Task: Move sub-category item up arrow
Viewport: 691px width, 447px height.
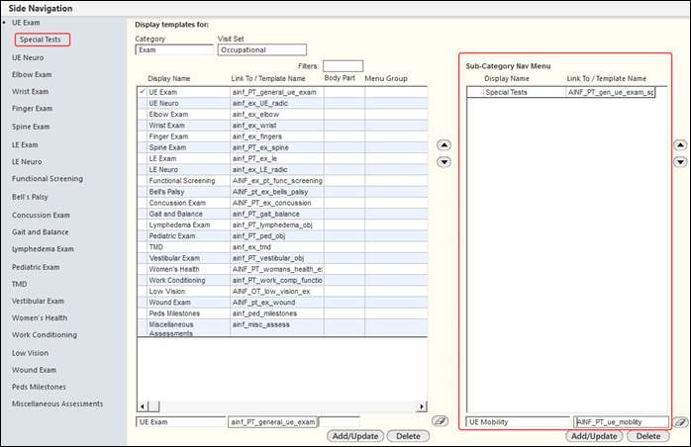Action: (680, 145)
